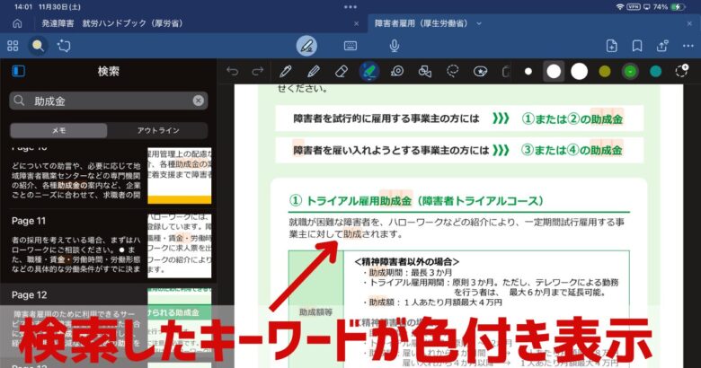Open the thumbnail beside どについての助言や result

179,176
